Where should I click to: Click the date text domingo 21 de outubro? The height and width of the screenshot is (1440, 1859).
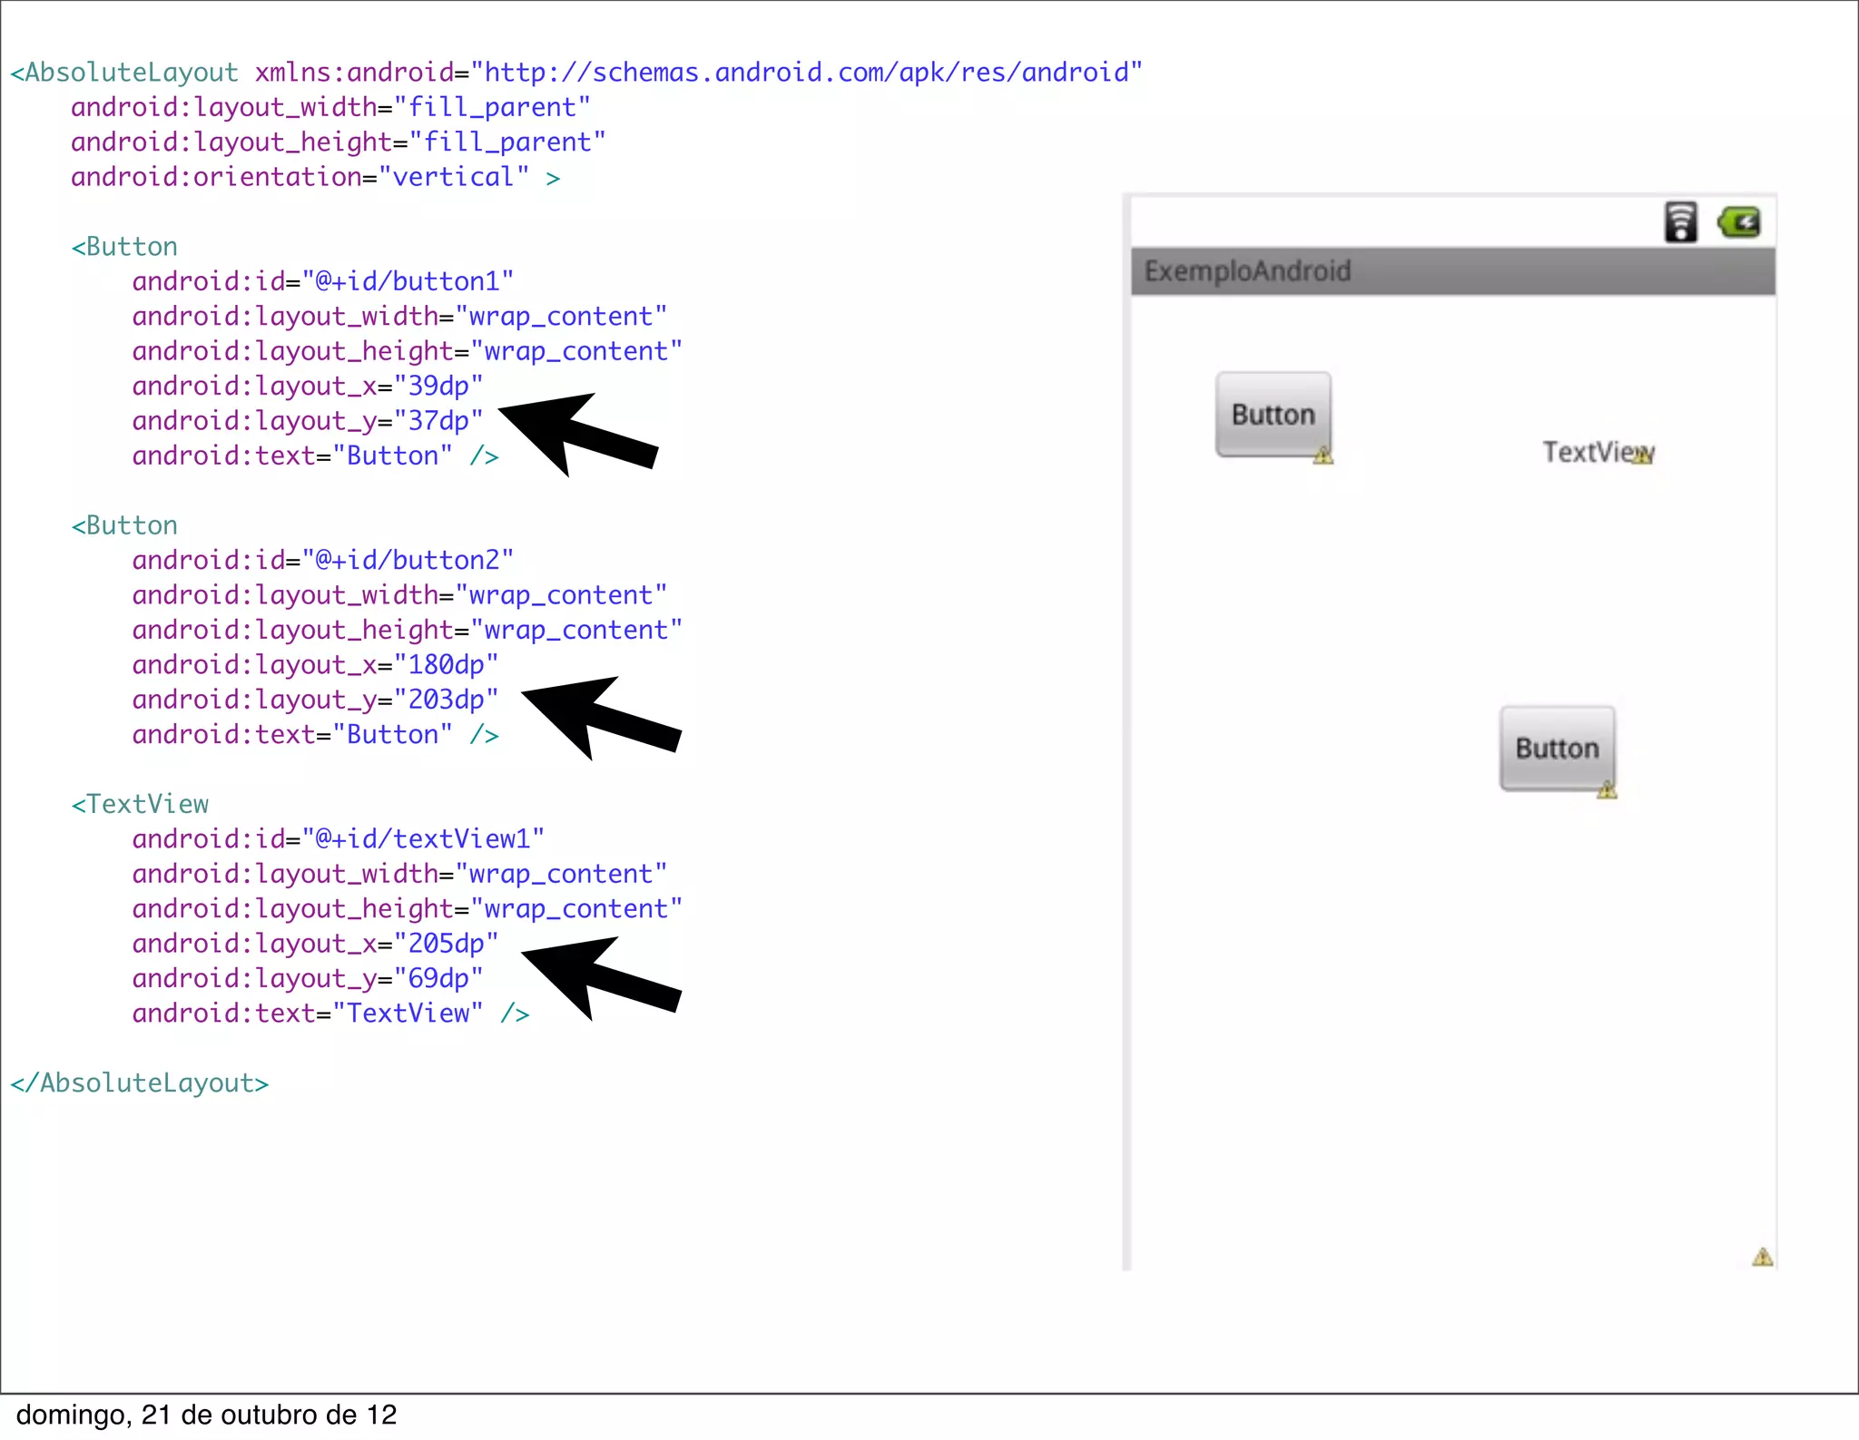coord(207,1416)
